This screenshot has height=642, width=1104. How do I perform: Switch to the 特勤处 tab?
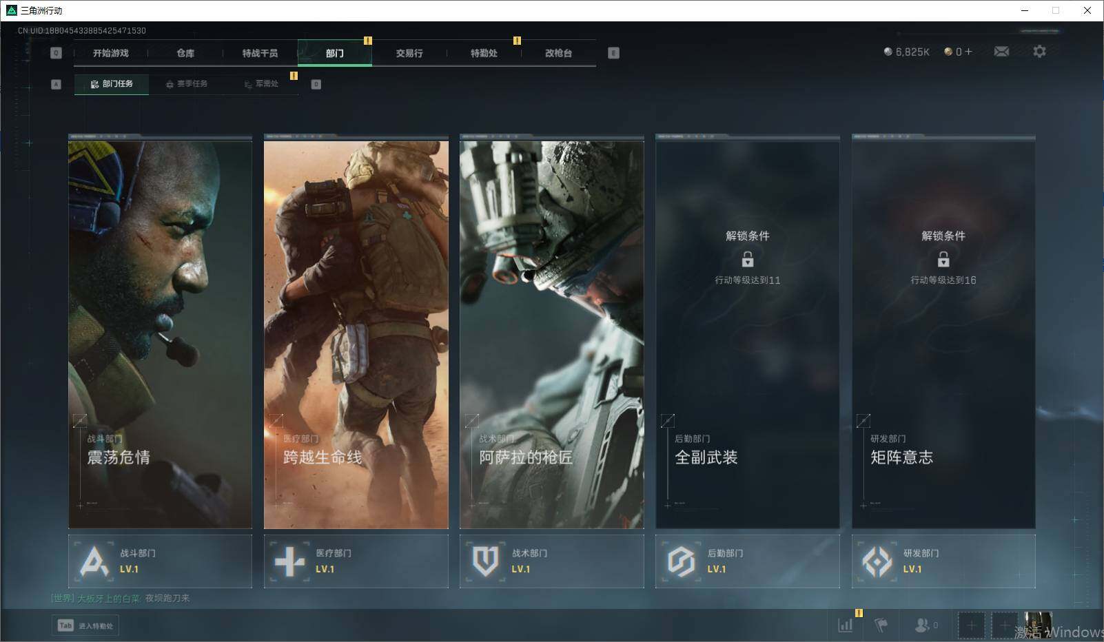pos(484,53)
